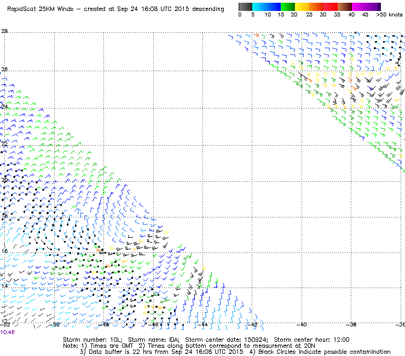Click the '10' legend scale label
405x356 pixels.
[268, 15]
